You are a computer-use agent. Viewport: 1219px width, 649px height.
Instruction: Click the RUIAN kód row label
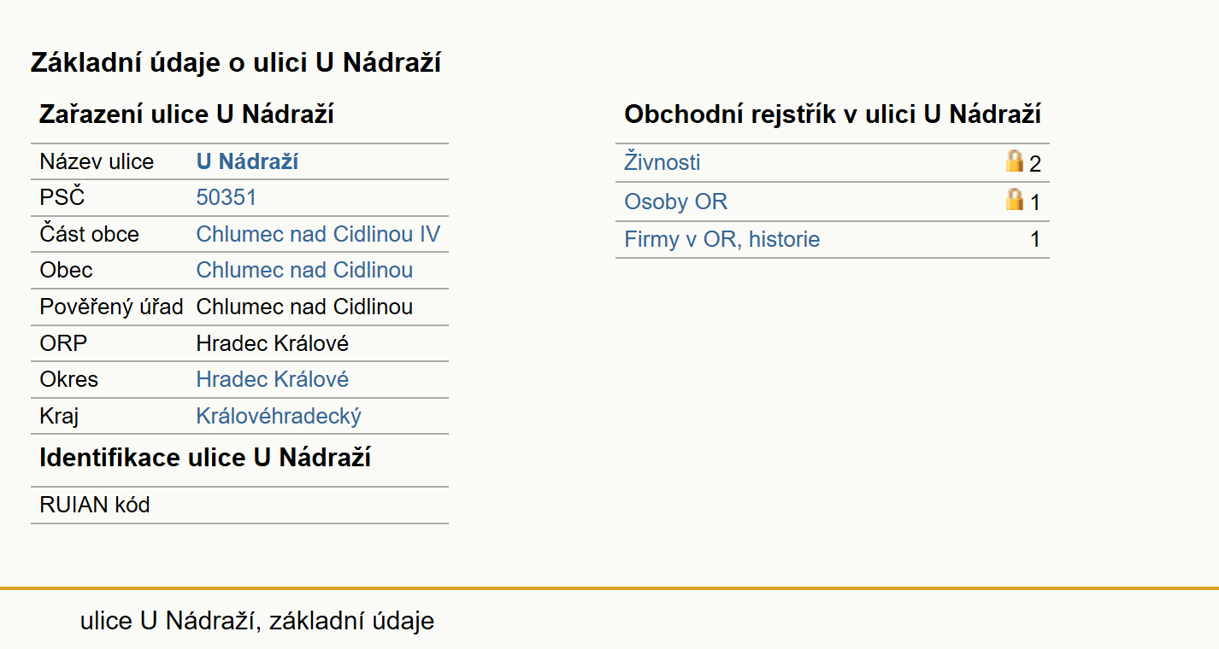[x=95, y=505]
